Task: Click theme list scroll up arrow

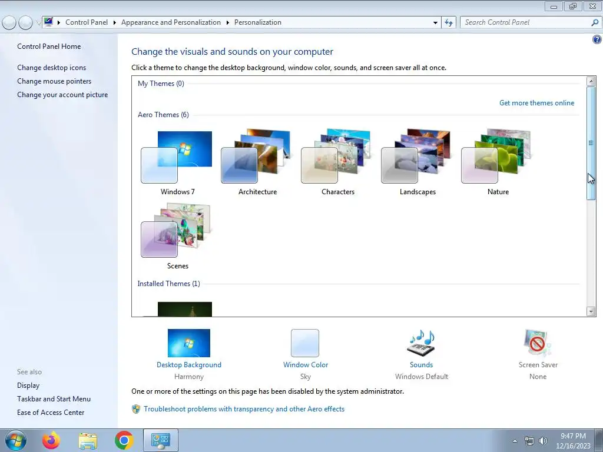Action: coord(591,81)
